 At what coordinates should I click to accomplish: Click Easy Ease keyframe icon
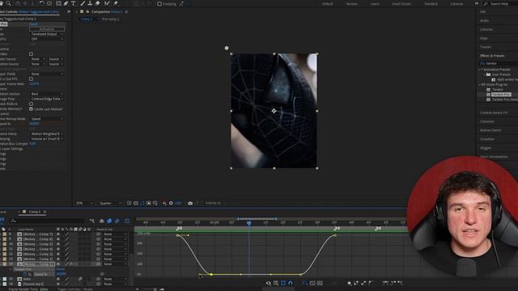[x=385, y=283]
